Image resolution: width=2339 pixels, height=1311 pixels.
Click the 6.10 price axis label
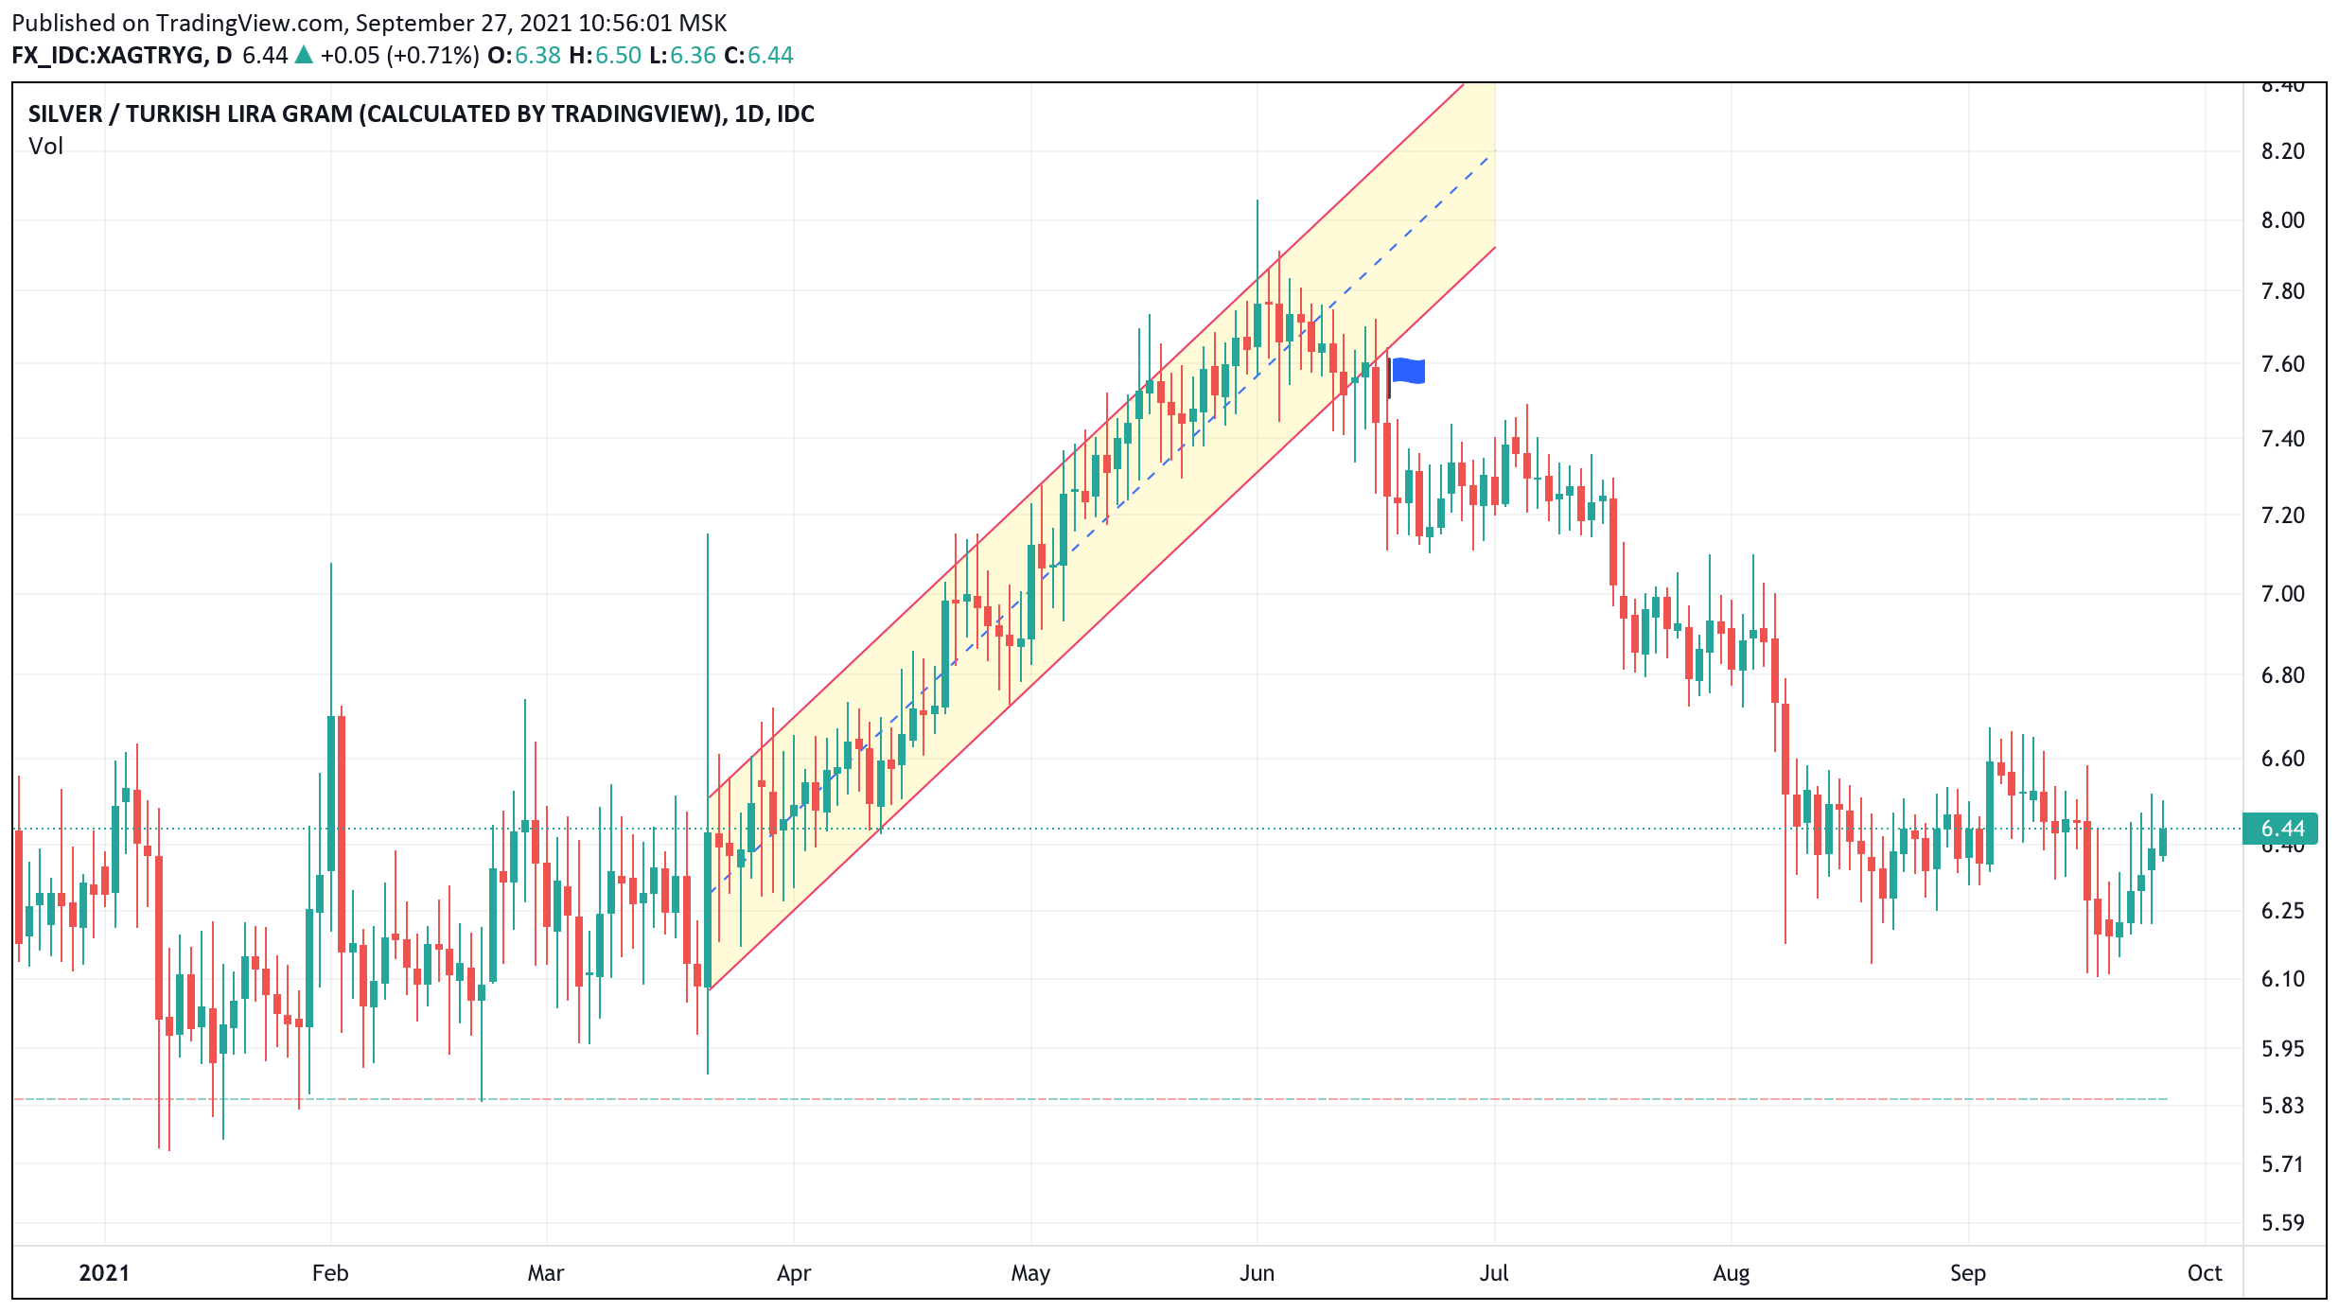2282,979
